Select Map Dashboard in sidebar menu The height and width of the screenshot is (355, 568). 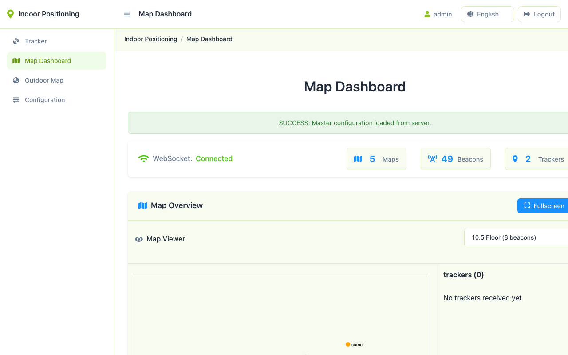tap(57, 61)
